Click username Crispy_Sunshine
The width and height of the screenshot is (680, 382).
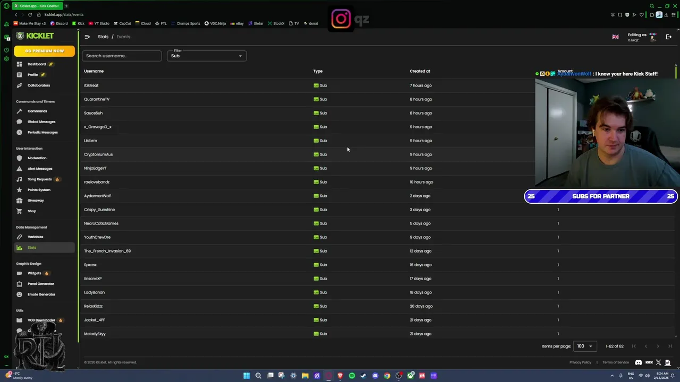click(99, 210)
